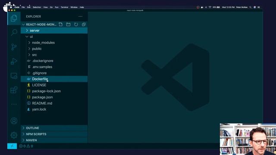
Task: Click the Docker whale icon in menu bar
Action: [x=202, y=7]
